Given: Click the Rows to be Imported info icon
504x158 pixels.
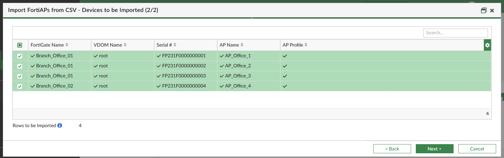Looking at the screenshot, I should 60,125.
